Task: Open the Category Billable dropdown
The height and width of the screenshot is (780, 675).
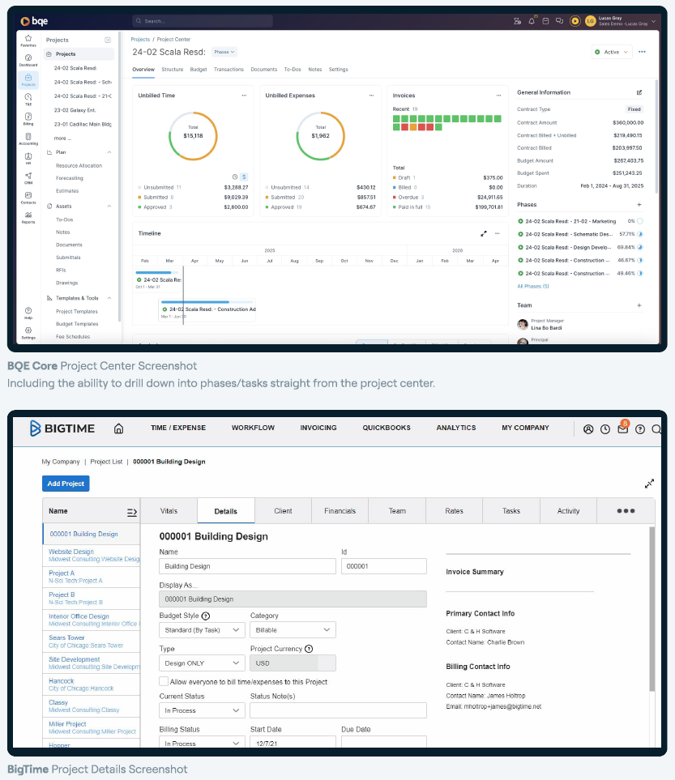Action: click(293, 630)
